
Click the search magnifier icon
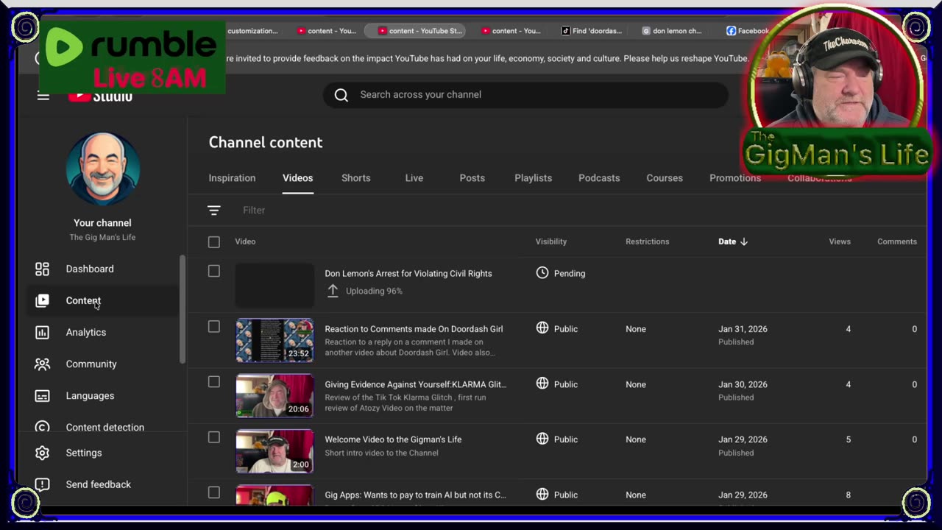pyautogui.click(x=341, y=94)
